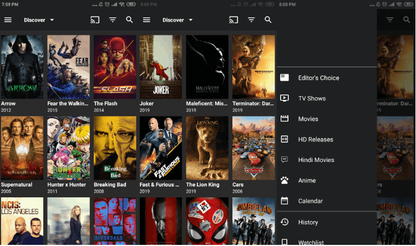This screenshot has width=416, height=246.
Task: Open filter icon on the Joker poster screen
Action: (251, 20)
